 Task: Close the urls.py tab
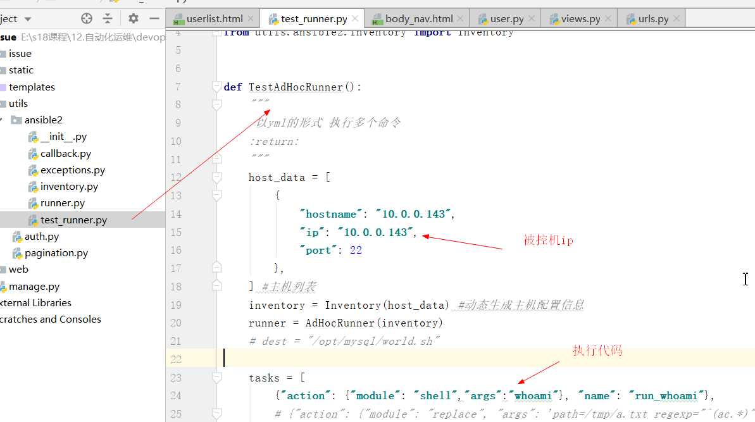677,18
